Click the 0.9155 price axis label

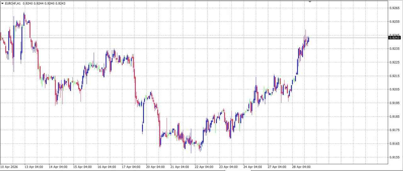coord(394,157)
